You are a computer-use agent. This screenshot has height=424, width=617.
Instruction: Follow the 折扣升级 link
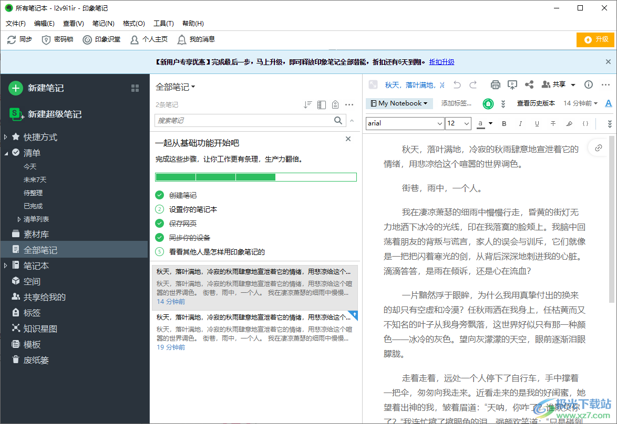pos(441,62)
